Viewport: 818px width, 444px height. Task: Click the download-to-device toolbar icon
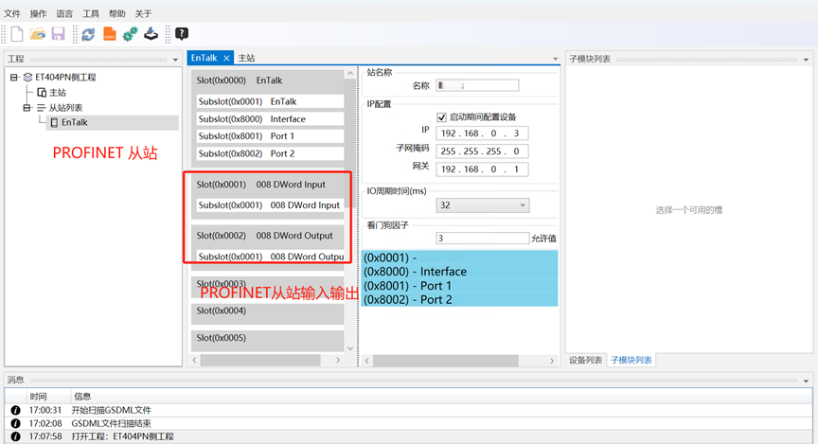151,34
